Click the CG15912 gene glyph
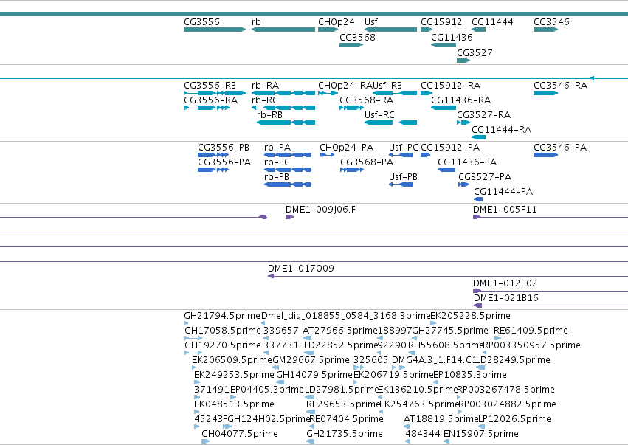628x445 pixels. 427,30
